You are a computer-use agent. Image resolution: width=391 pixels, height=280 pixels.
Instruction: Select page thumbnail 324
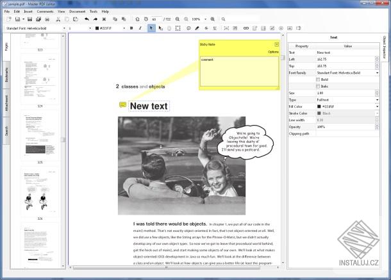(40, 79)
